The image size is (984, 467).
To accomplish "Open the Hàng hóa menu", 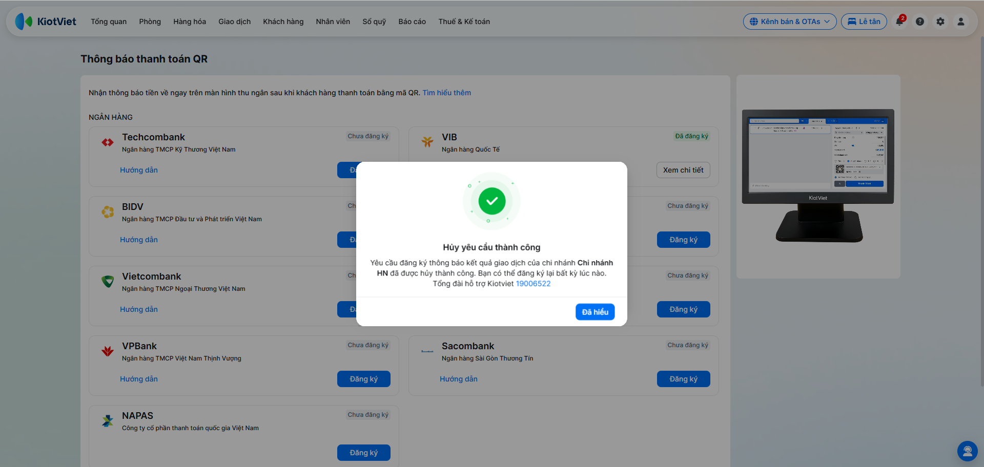I will [x=190, y=22].
